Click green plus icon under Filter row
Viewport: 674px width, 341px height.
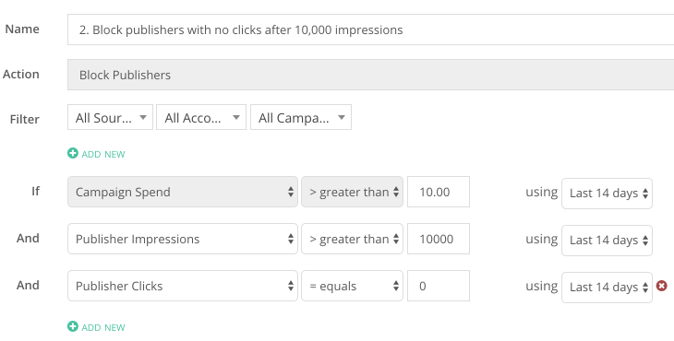(73, 153)
